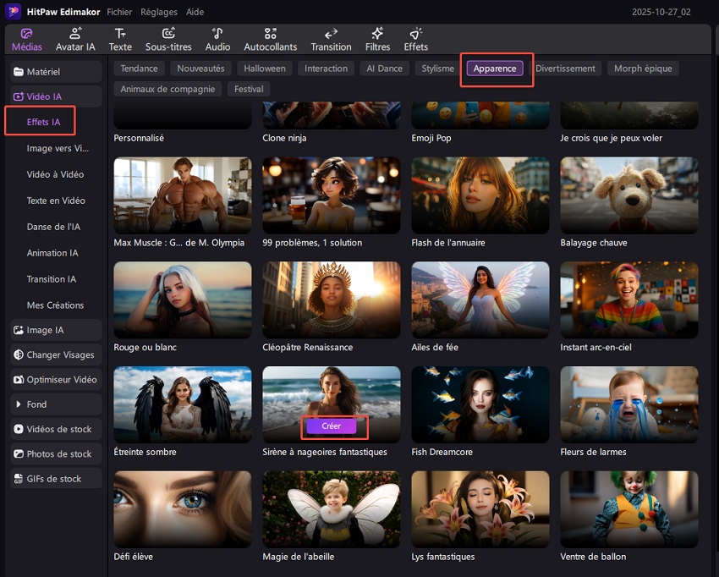Image resolution: width=719 pixels, height=577 pixels.
Task: Click the Audio toolbar icon
Action: click(217, 39)
